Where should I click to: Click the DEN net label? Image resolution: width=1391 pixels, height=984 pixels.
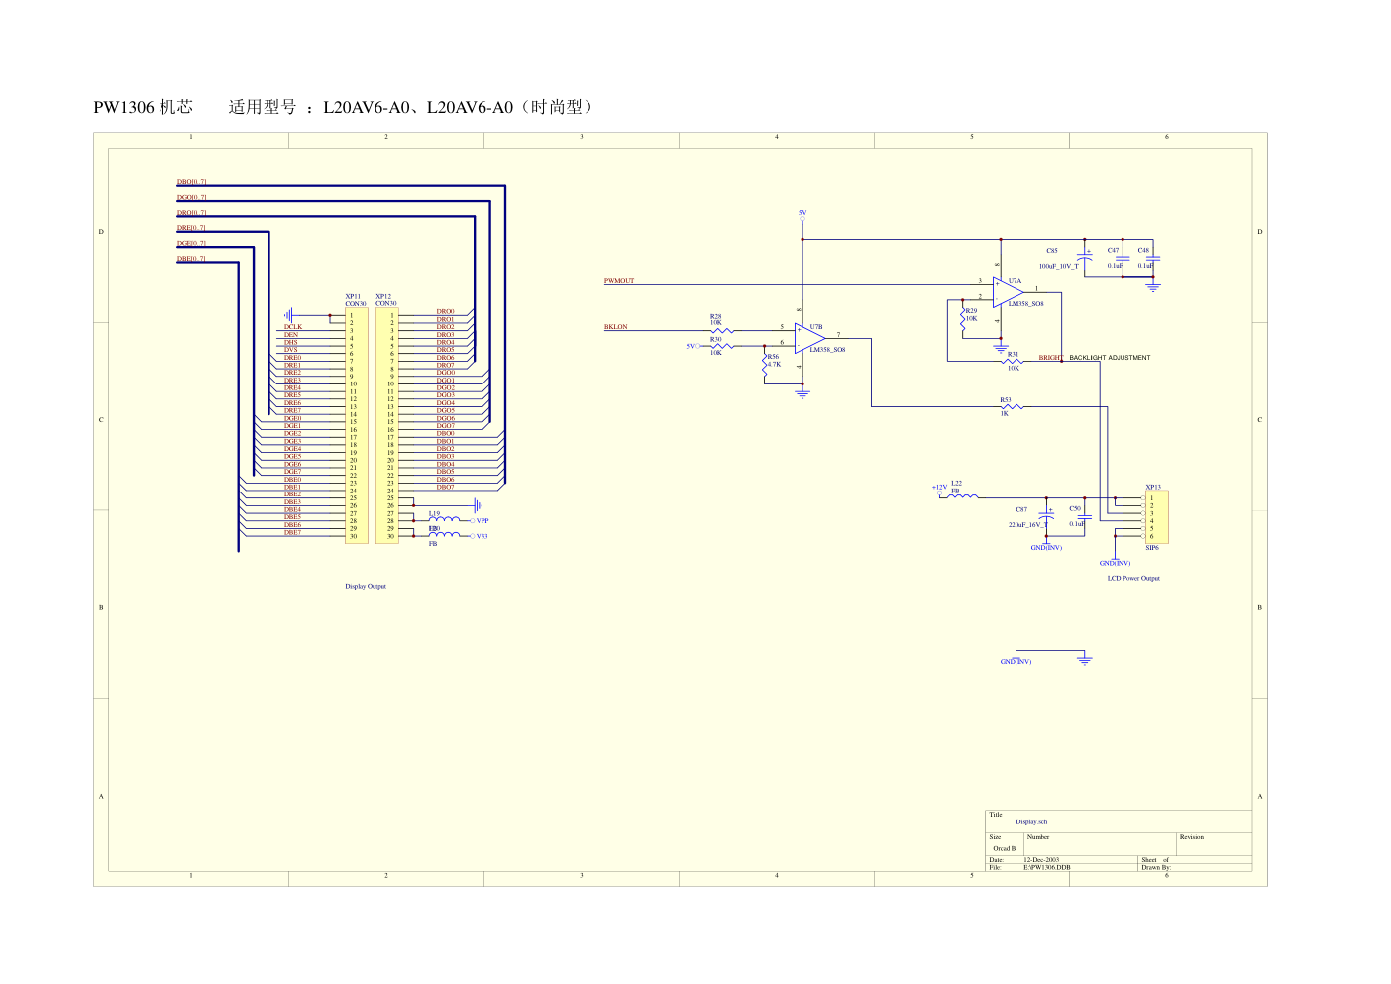(x=291, y=335)
